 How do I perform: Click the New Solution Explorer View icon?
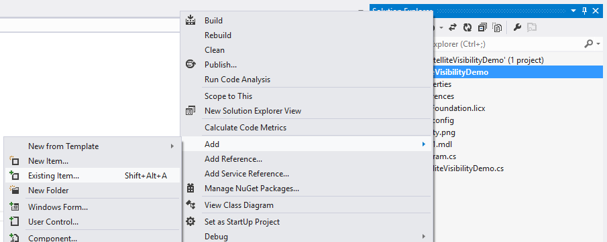[x=190, y=111]
